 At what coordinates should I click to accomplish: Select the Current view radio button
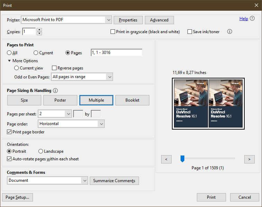point(16,68)
